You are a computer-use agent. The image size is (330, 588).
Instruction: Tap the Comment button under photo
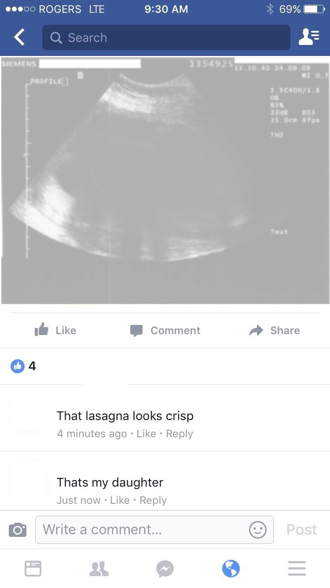click(x=165, y=330)
